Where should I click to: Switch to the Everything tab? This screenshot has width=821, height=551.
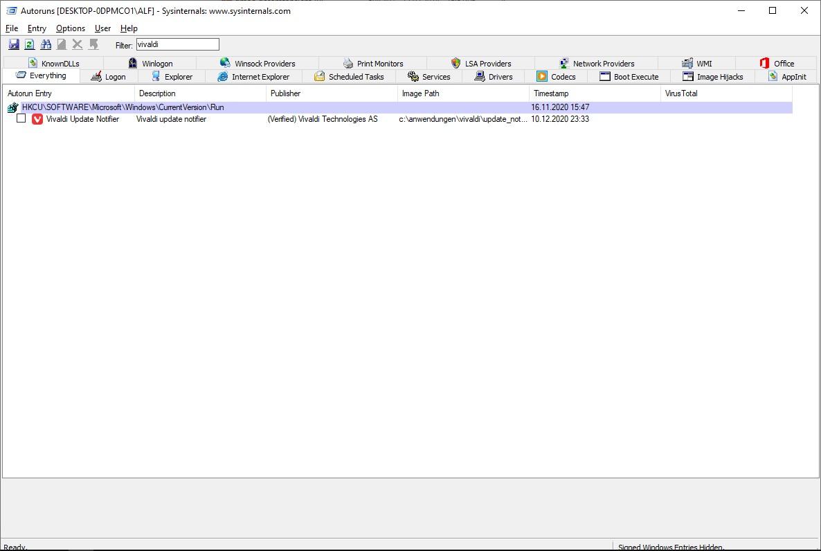click(41, 75)
